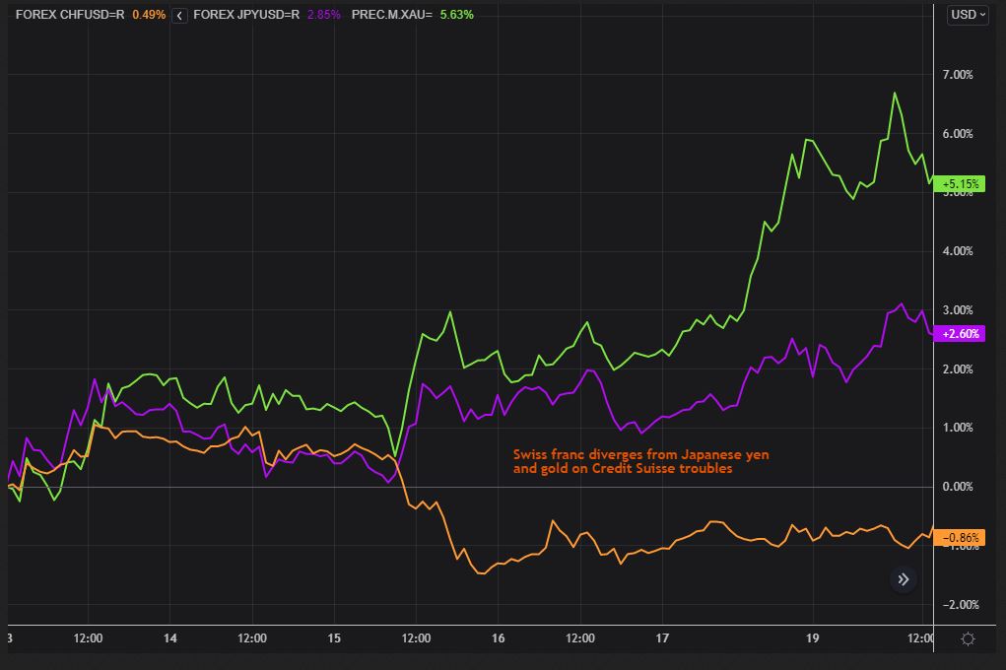Click the green 5.63% legend value
The width and height of the screenshot is (1006, 670).
click(456, 15)
